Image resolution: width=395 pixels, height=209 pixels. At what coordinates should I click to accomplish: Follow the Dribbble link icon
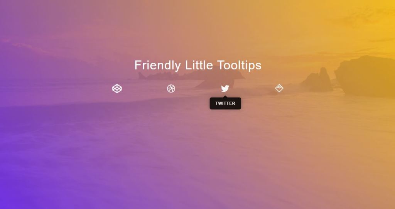pos(171,89)
